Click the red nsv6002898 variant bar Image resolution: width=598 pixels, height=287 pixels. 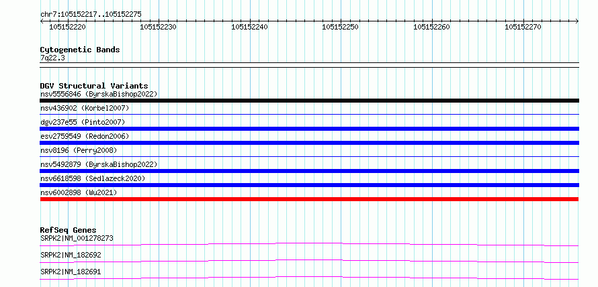(309, 199)
